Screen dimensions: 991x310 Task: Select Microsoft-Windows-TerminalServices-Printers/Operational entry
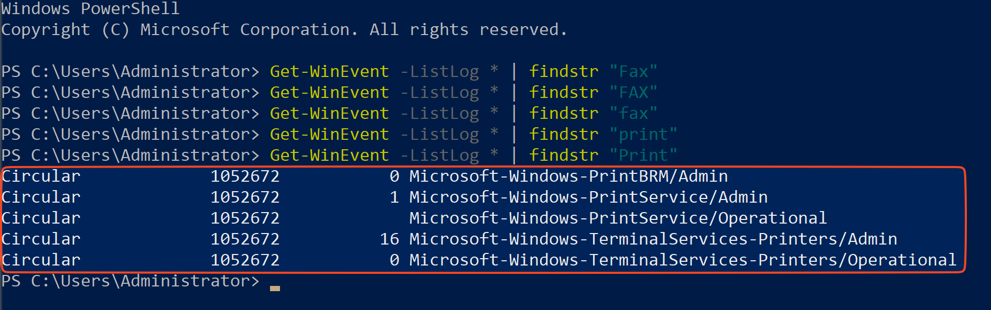(683, 260)
